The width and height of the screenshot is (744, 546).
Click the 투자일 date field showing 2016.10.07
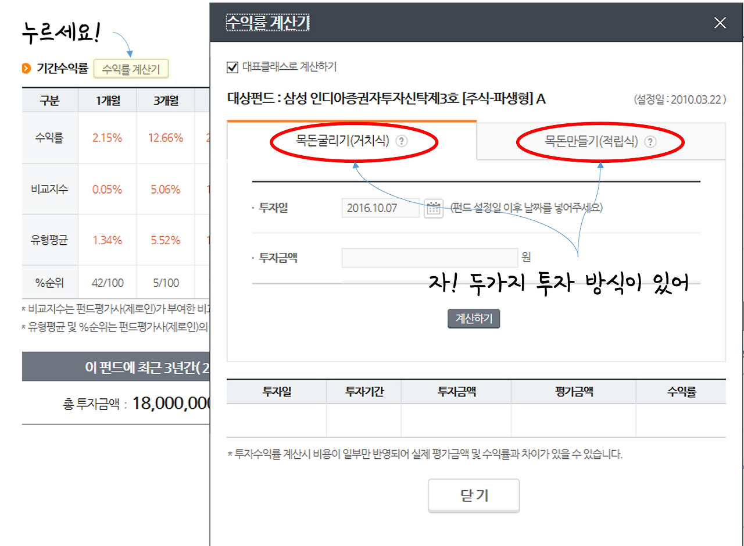click(x=380, y=208)
